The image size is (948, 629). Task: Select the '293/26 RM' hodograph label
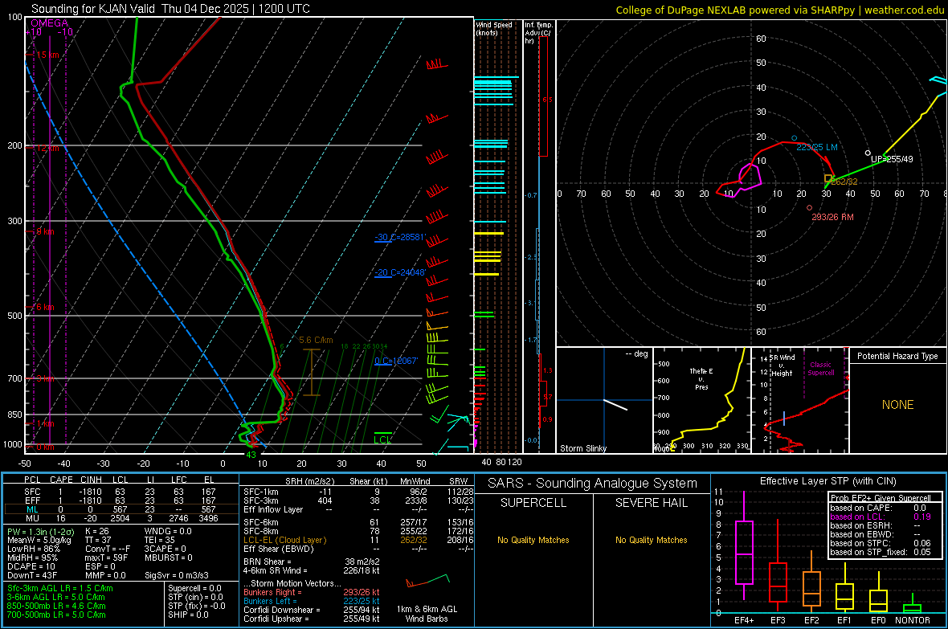tap(832, 217)
